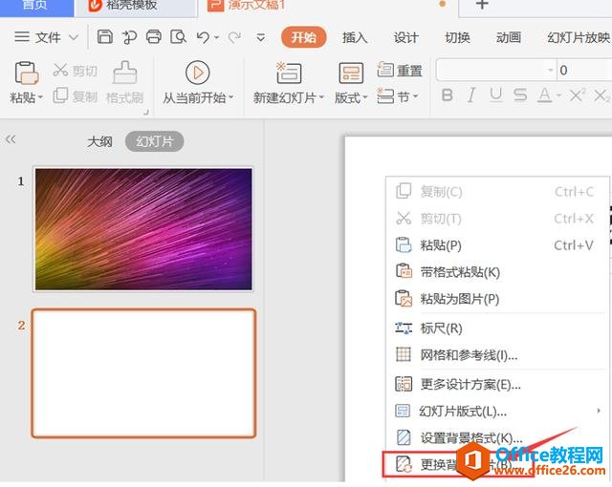612x487 pixels.
Task: Choose 更多设计方案(E)... in the context menu
Action: point(495,385)
